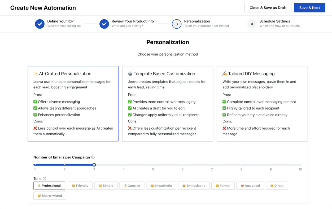Screen dimensions: 332x209
Task: Click help icon beside Number of Emails per Campaign
Action: (x=93, y=157)
